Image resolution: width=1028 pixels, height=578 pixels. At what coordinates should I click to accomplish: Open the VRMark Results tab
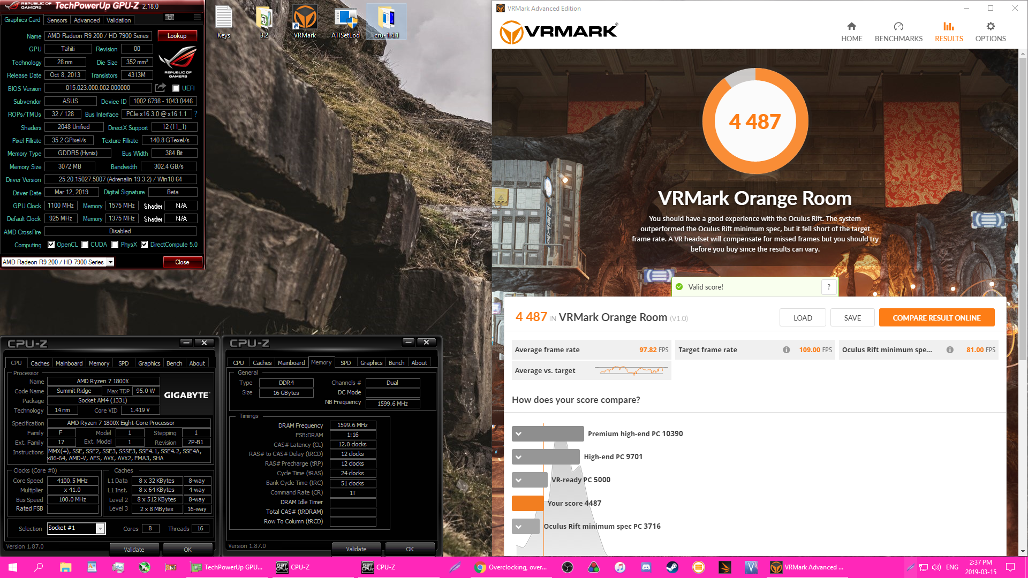coord(949,32)
